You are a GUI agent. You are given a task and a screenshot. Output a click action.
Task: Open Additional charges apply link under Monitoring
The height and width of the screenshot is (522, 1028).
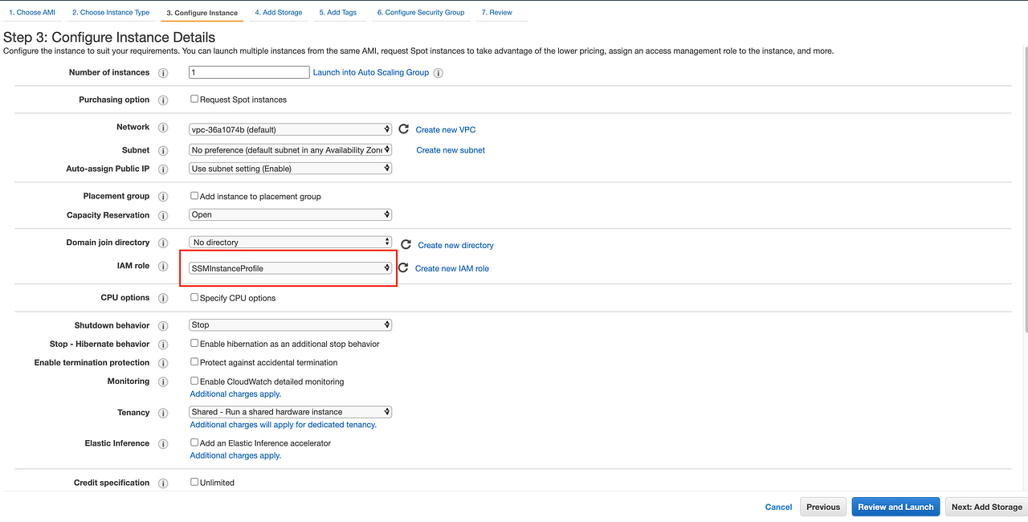click(x=235, y=394)
